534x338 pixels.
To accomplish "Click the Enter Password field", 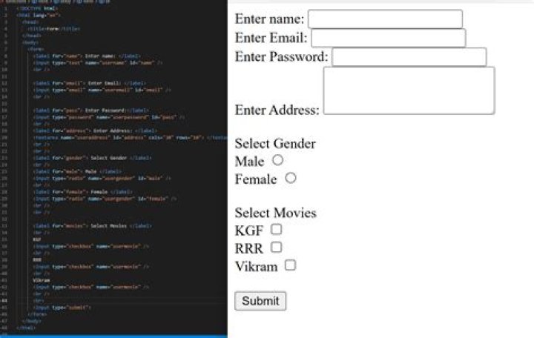I will [x=409, y=57].
